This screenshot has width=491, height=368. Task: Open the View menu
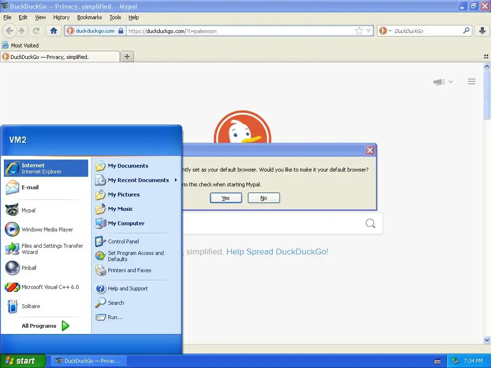click(40, 17)
